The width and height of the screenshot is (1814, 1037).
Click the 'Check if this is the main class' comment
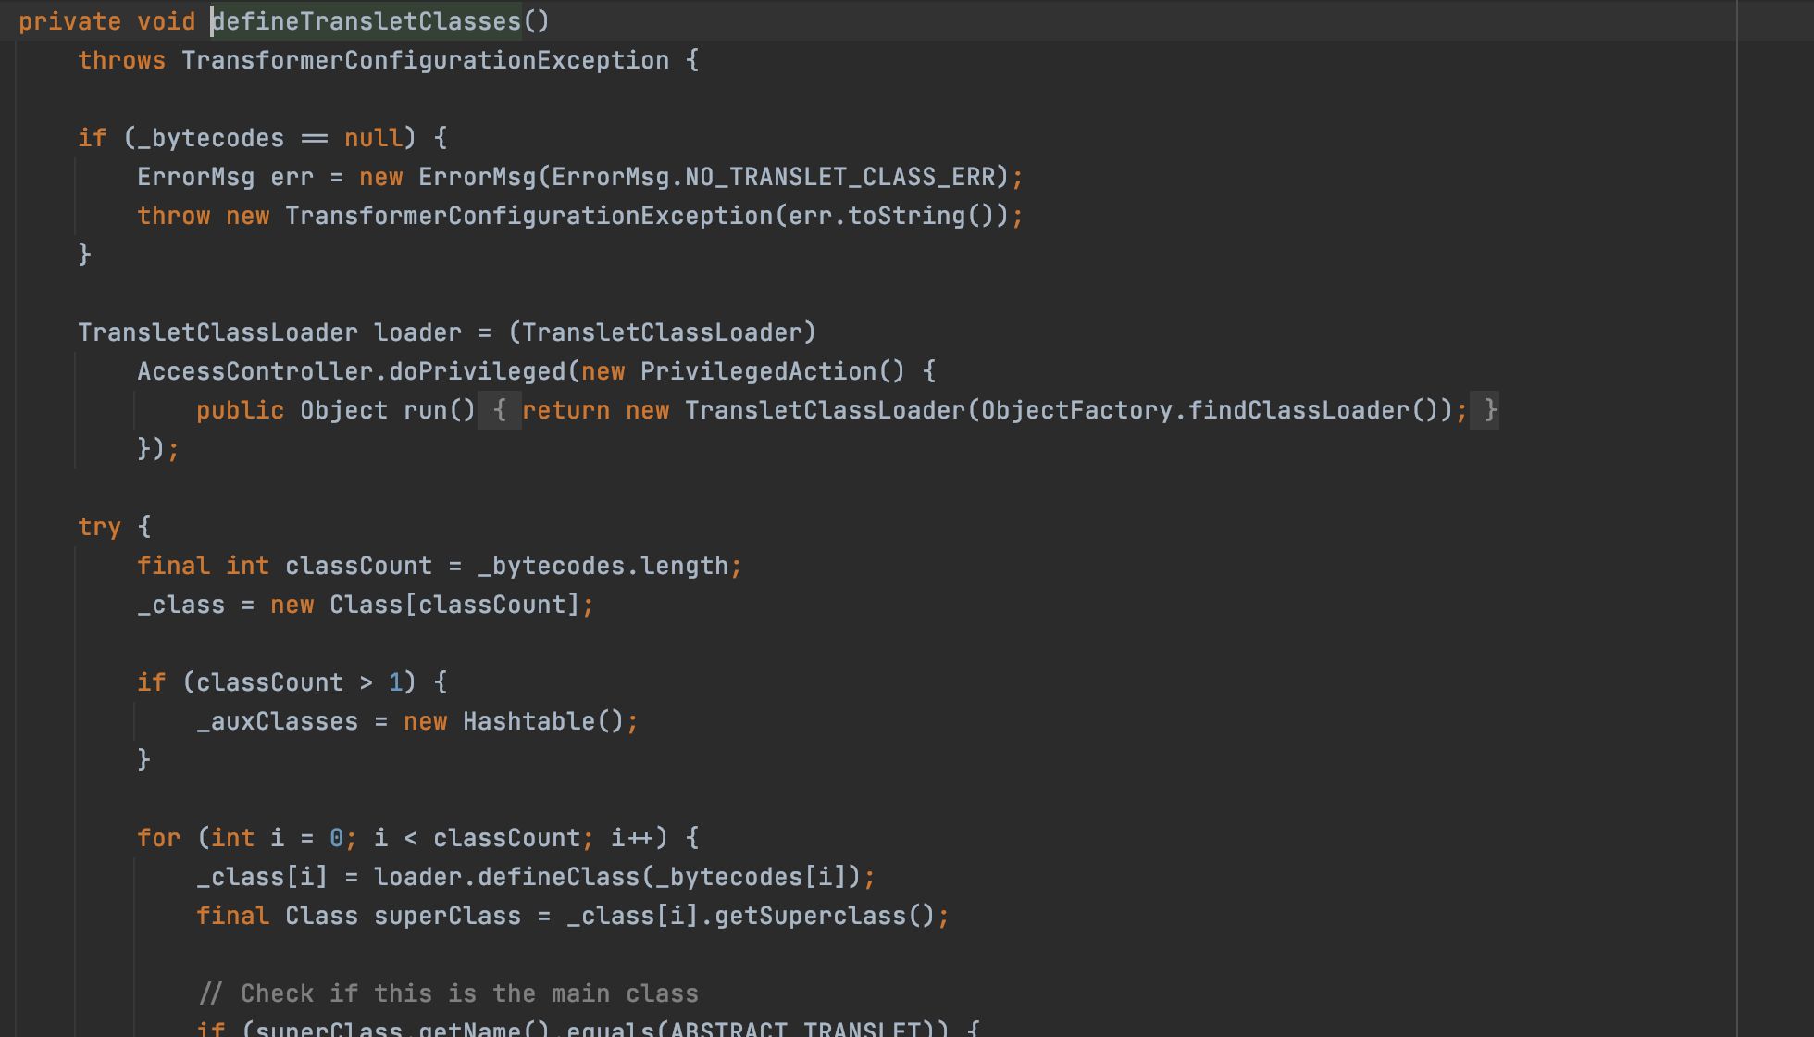(x=448, y=993)
